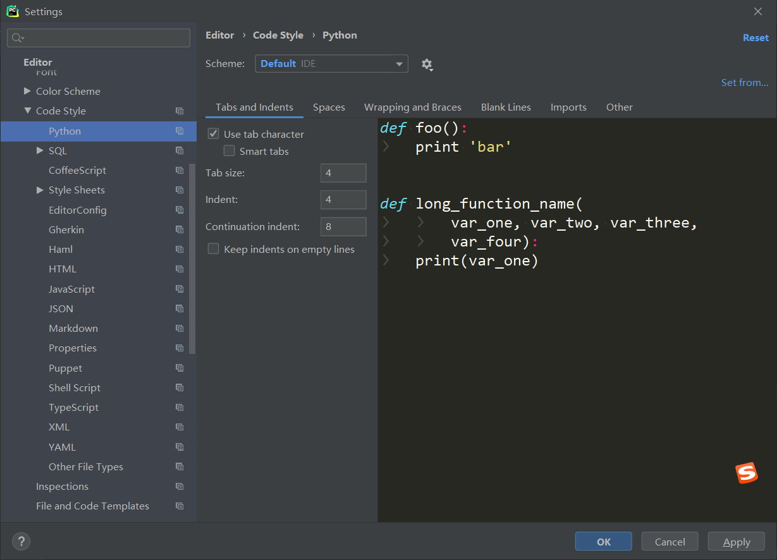This screenshot has height=560, width=777.
Task: Click in the settings search field
Action: tap(99, 38)
